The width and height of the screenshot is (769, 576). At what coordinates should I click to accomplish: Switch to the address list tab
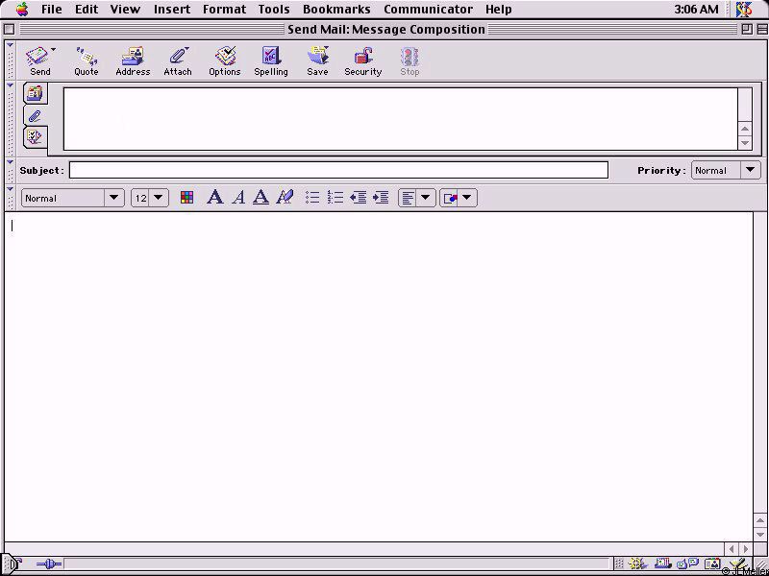click(x=35, y=93)
